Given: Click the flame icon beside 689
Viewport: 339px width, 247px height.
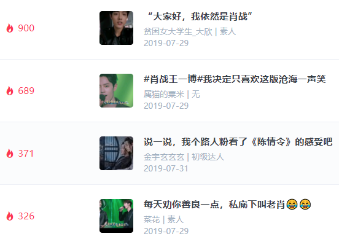Looking at the screenshot, I should pyautogui.click(x=10, y=91).
